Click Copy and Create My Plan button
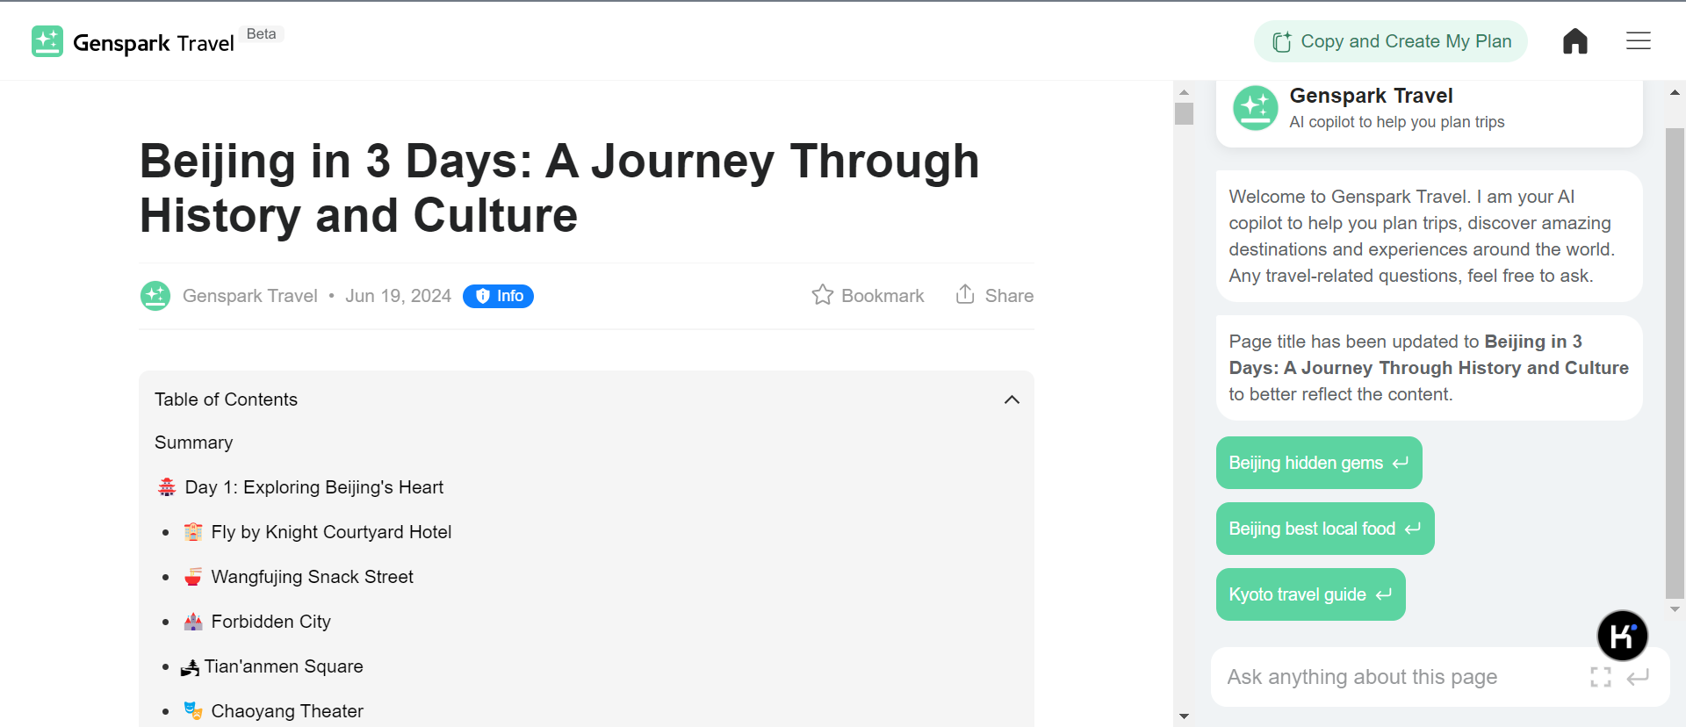This screenshot has width=1686, height=727. click(x=1390, y=41)
